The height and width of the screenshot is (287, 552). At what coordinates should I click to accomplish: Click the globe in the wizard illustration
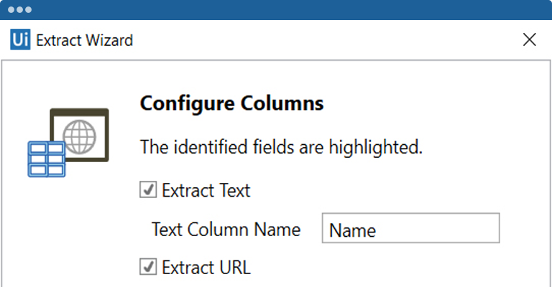(x=79, y=134)
